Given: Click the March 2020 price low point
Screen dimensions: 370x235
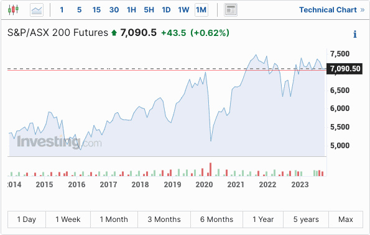Looking at the screenshot, I should (211, 141).
